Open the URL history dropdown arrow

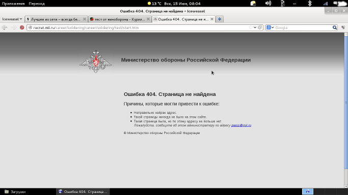click(x=255, y=27)
